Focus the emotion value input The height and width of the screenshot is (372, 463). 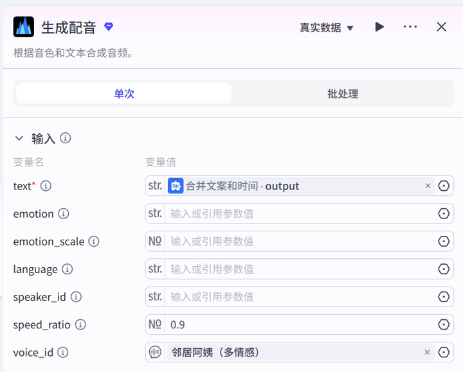point(300,213)
